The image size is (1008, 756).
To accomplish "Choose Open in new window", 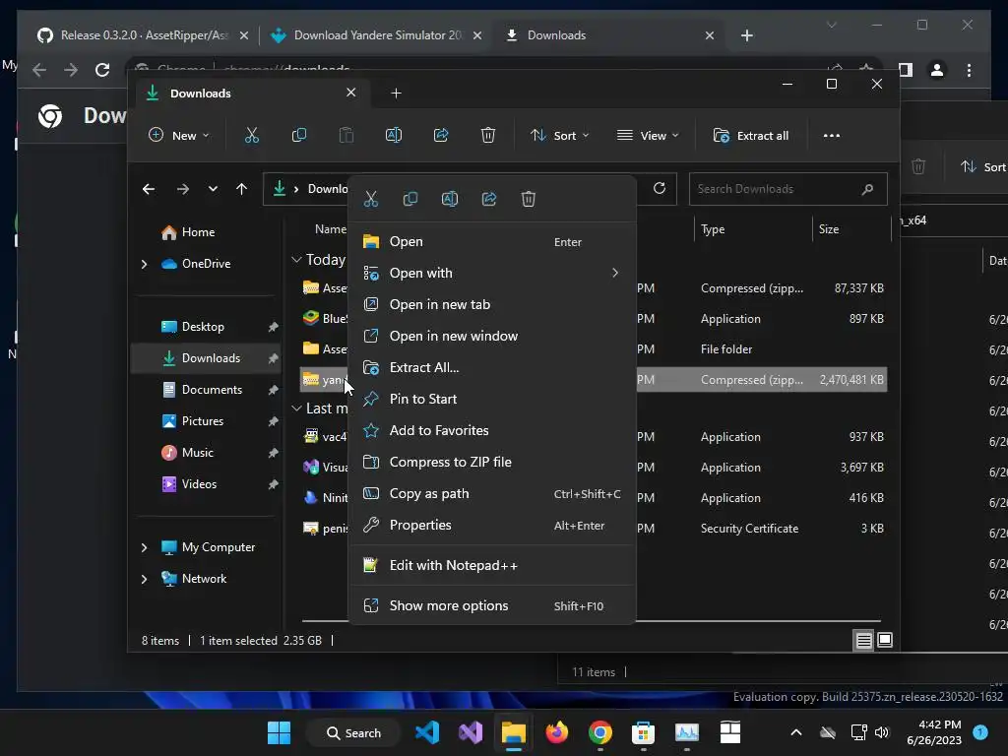I will pos(492,337).
